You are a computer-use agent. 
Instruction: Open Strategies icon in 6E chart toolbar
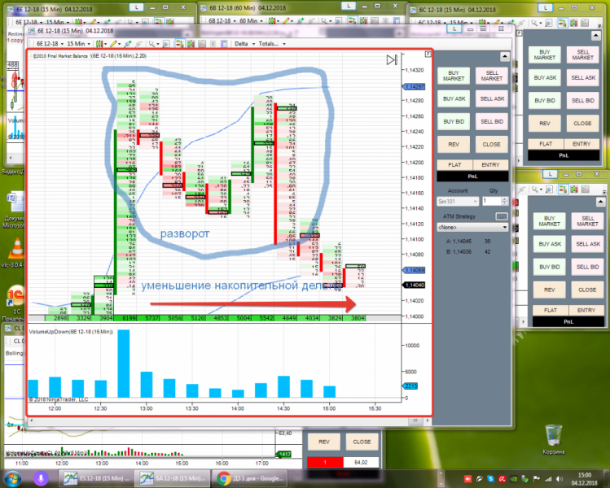[x=213, y=44]
